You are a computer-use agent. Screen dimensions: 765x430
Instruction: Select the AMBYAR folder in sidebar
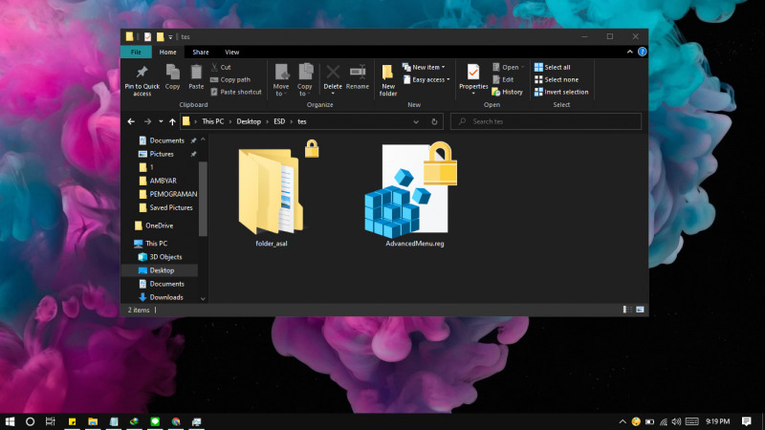[163, 181]
